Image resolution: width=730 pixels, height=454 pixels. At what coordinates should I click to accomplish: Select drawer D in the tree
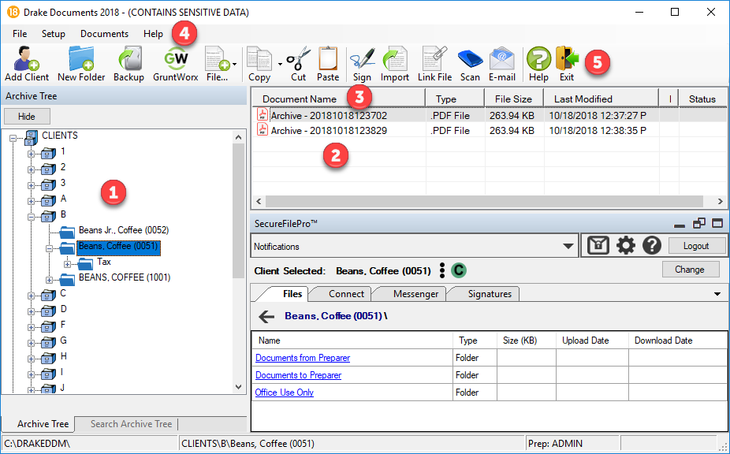63,309
